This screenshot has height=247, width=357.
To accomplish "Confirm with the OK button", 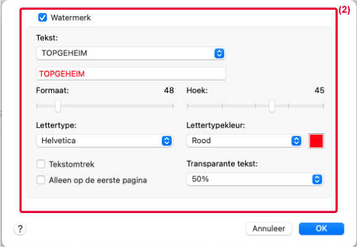I will pyautogui.click(x=321, y=228).
